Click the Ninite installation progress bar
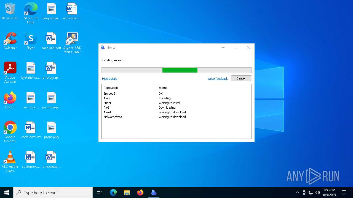353x198 pixels. [x=176, y=70]
